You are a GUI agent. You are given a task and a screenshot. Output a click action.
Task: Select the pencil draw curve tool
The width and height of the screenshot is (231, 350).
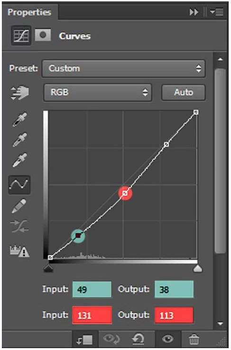(19, 206)
